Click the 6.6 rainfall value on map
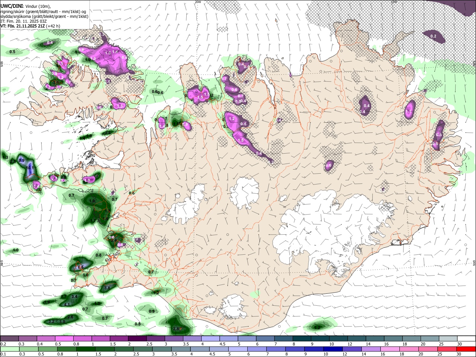Viewport: 476px width, 357px height. pyautogui.click(x=80, y=267)
